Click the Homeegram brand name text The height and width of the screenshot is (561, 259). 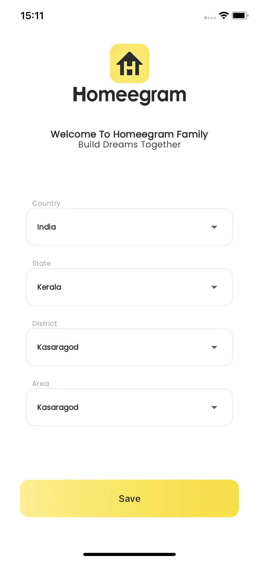(x=129, y=95)
